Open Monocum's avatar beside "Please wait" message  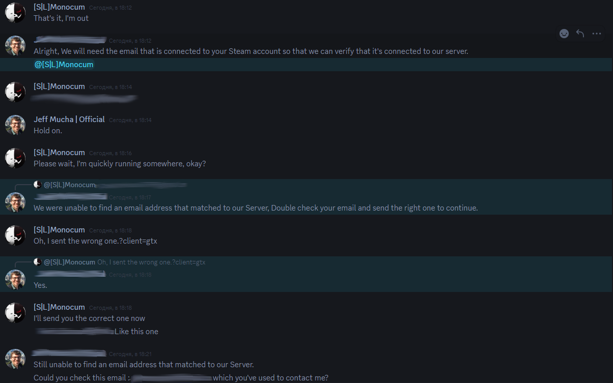coord(15,158)
